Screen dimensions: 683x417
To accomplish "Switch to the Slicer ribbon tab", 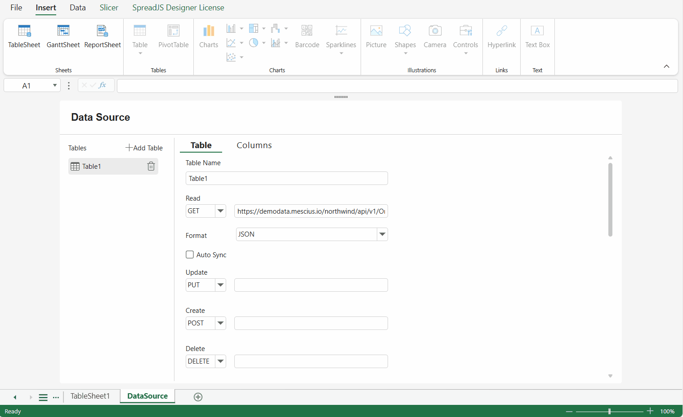I will 109,8.
